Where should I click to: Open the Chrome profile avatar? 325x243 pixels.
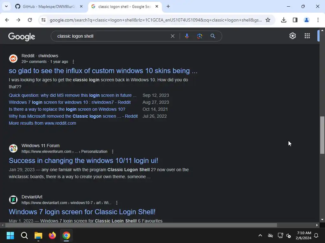coord(306,20)
